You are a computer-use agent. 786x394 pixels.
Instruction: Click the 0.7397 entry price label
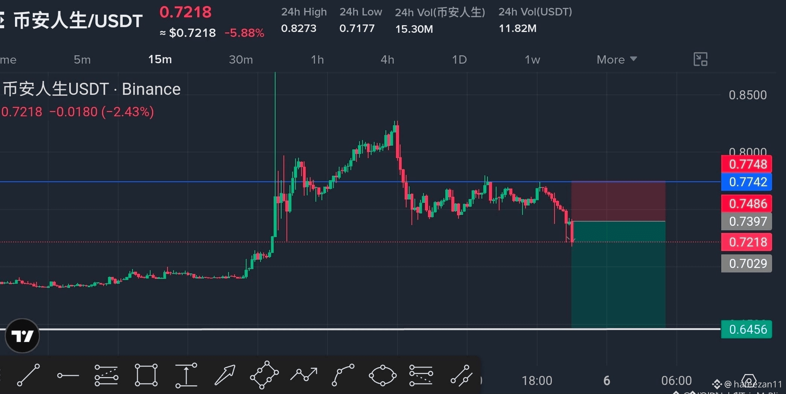pos(746,221)
